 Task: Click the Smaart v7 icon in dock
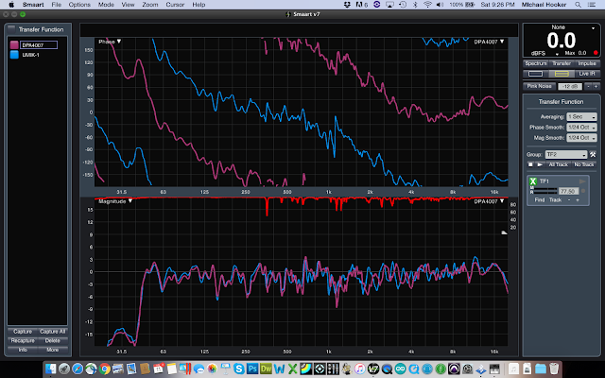(372, 369)
